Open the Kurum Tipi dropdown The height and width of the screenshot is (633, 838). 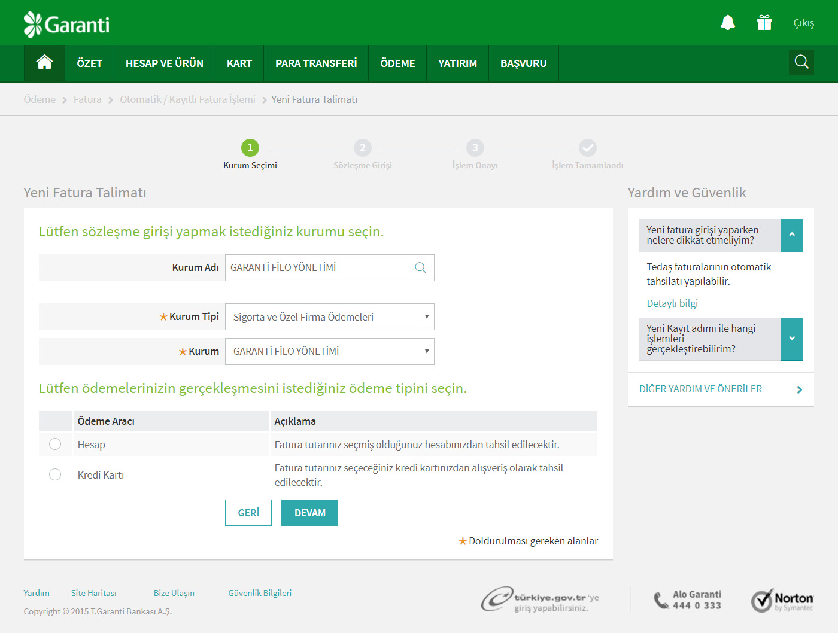click(330, 317)
